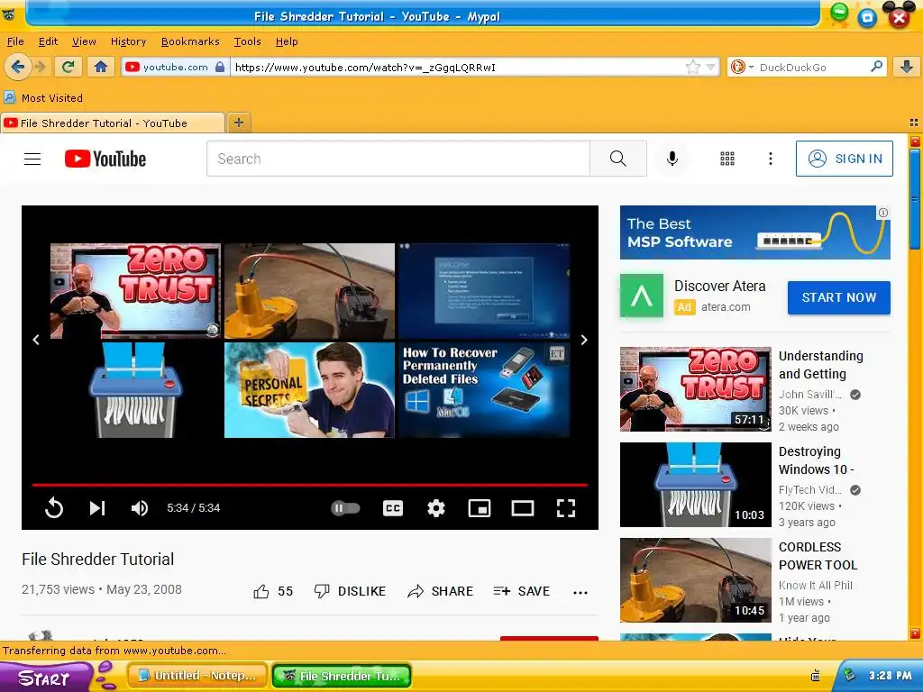Open the URL history dropdown arrow
The height and width of the screenshot is (692, 923).
tap(711, 67)
